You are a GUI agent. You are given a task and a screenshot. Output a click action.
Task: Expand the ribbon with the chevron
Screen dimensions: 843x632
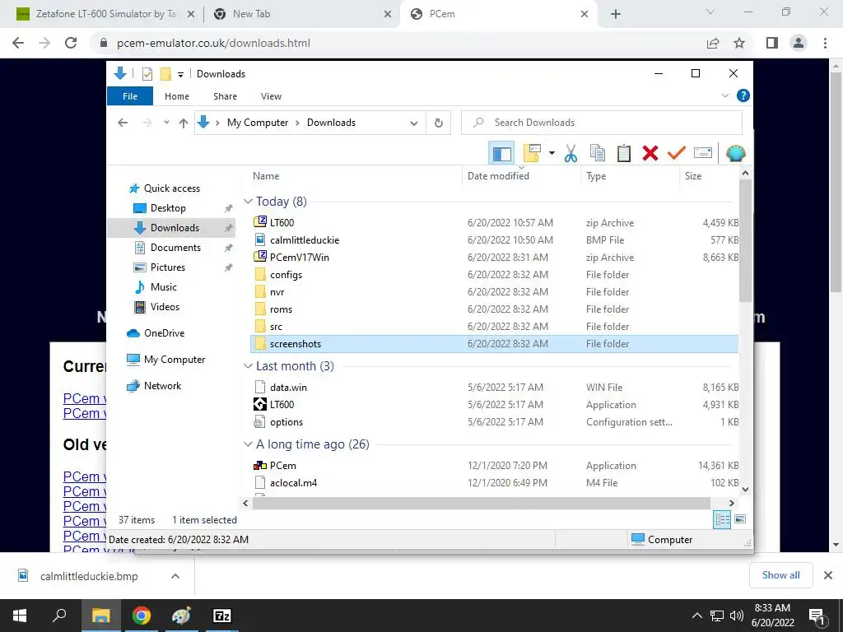(x=724, y=95)
